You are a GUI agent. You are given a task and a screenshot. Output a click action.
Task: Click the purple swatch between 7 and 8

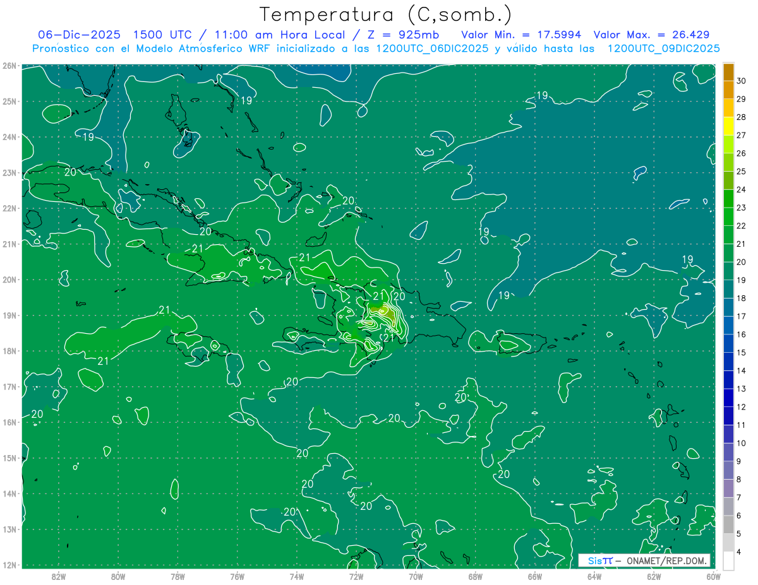click(728, 488)
